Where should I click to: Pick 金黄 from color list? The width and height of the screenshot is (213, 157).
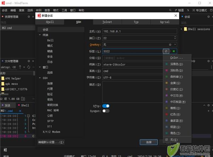pos(177,83)
